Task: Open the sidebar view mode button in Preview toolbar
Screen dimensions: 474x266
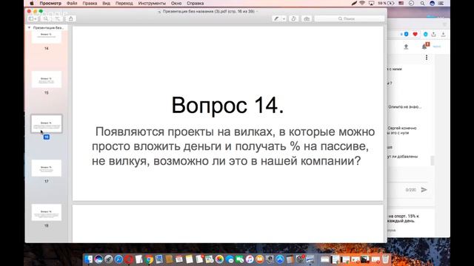Action: (33, 18)
